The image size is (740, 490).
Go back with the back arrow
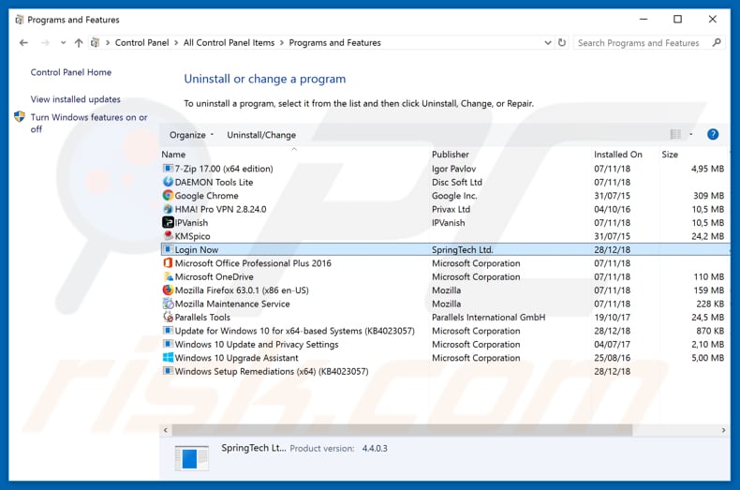23,43
